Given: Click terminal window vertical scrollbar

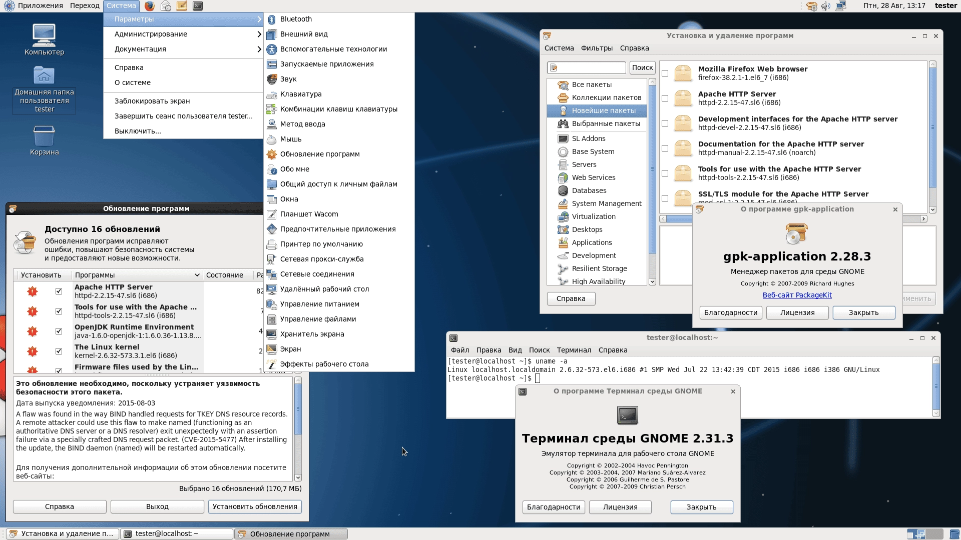Looking at the screenshot, I should click(x=936, y=386).
